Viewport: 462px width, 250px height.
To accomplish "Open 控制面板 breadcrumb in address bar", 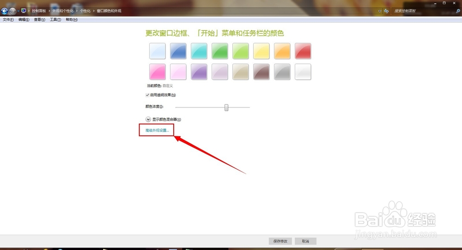I will (39, 11).
